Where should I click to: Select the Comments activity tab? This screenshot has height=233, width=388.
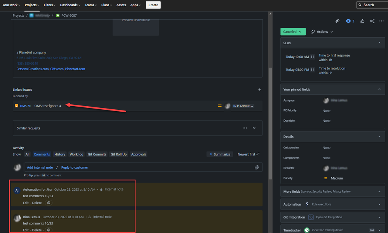click(x=42, y=154)
